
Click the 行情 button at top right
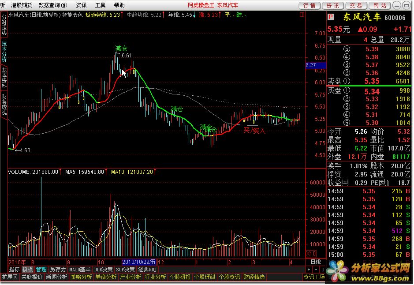pyautogui.click(x=310, y=6)
